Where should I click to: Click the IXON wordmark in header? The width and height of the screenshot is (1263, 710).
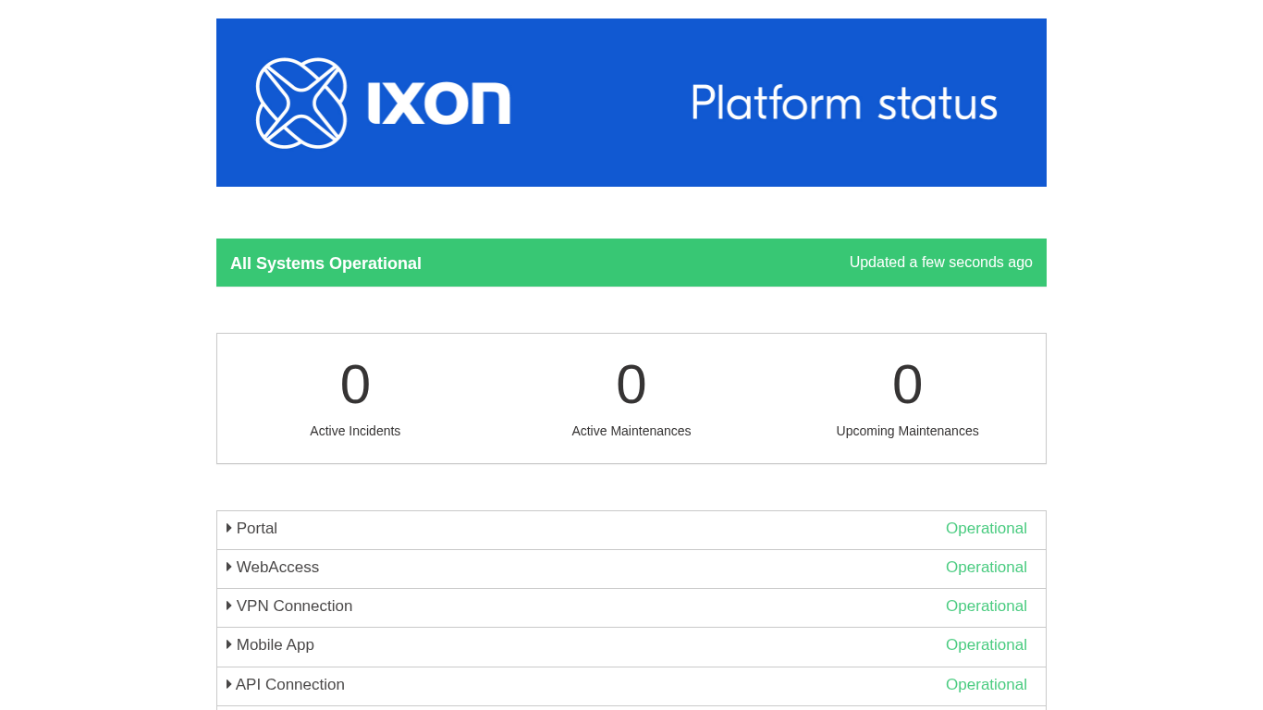(439, 103)
